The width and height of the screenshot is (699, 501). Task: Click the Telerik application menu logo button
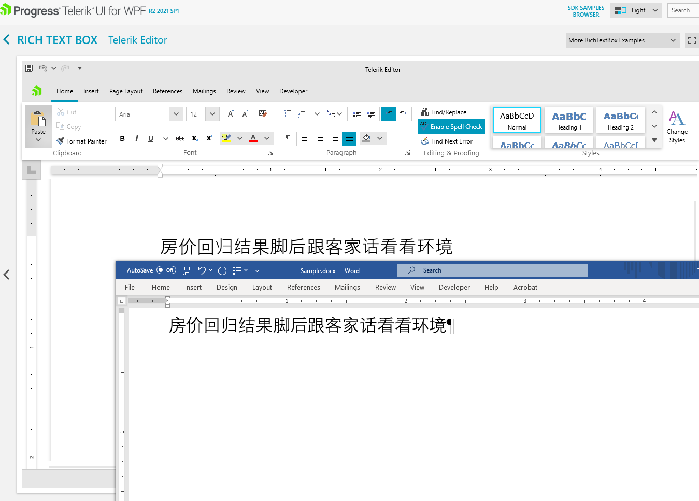click(37, 91)
